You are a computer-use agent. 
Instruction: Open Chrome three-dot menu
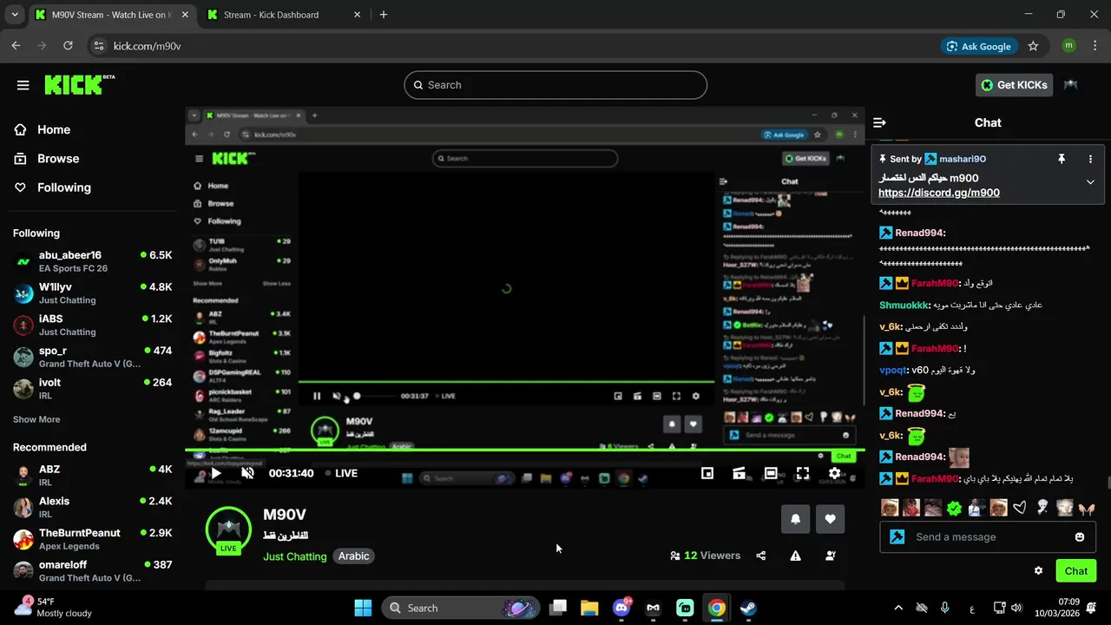1095,46
